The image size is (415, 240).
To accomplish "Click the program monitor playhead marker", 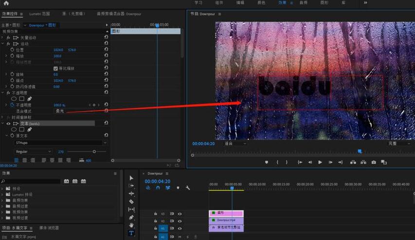I will point(360,151).
